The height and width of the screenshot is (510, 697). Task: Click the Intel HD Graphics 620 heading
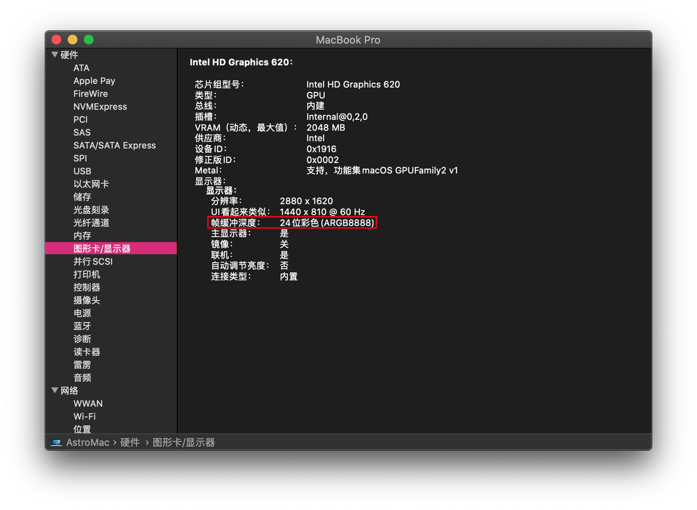point(241,62)
